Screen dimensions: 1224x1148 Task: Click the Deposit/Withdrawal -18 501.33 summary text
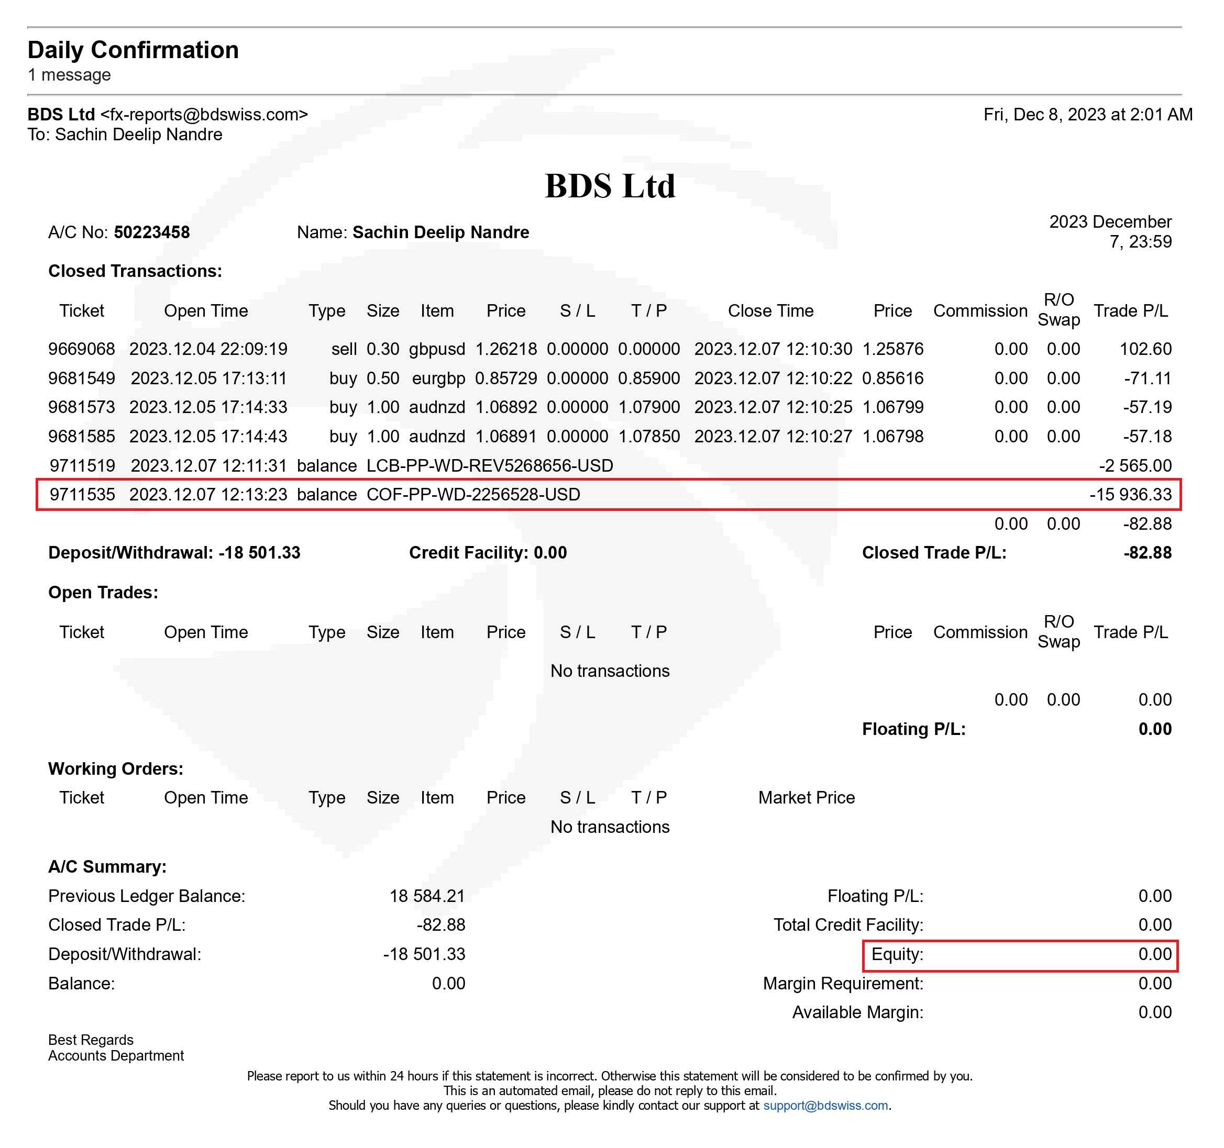174,552
